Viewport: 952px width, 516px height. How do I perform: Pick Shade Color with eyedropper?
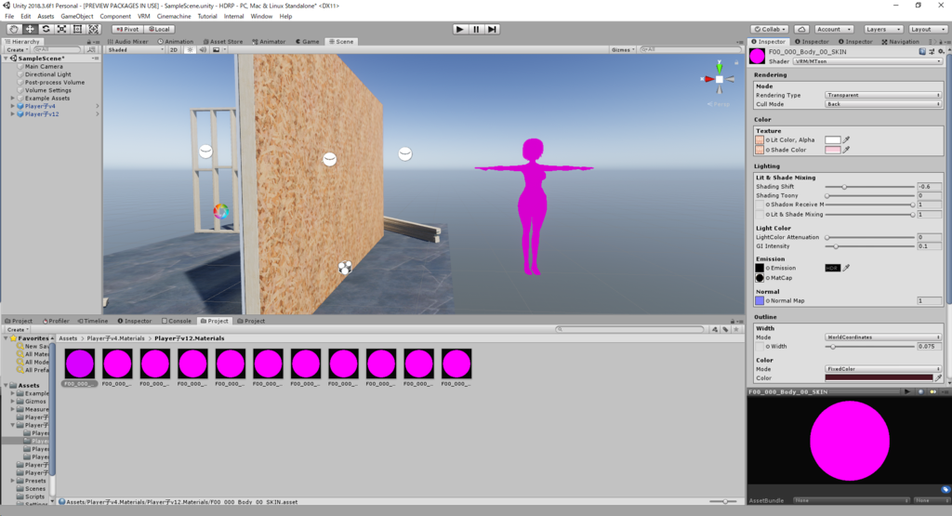point(846,150)
